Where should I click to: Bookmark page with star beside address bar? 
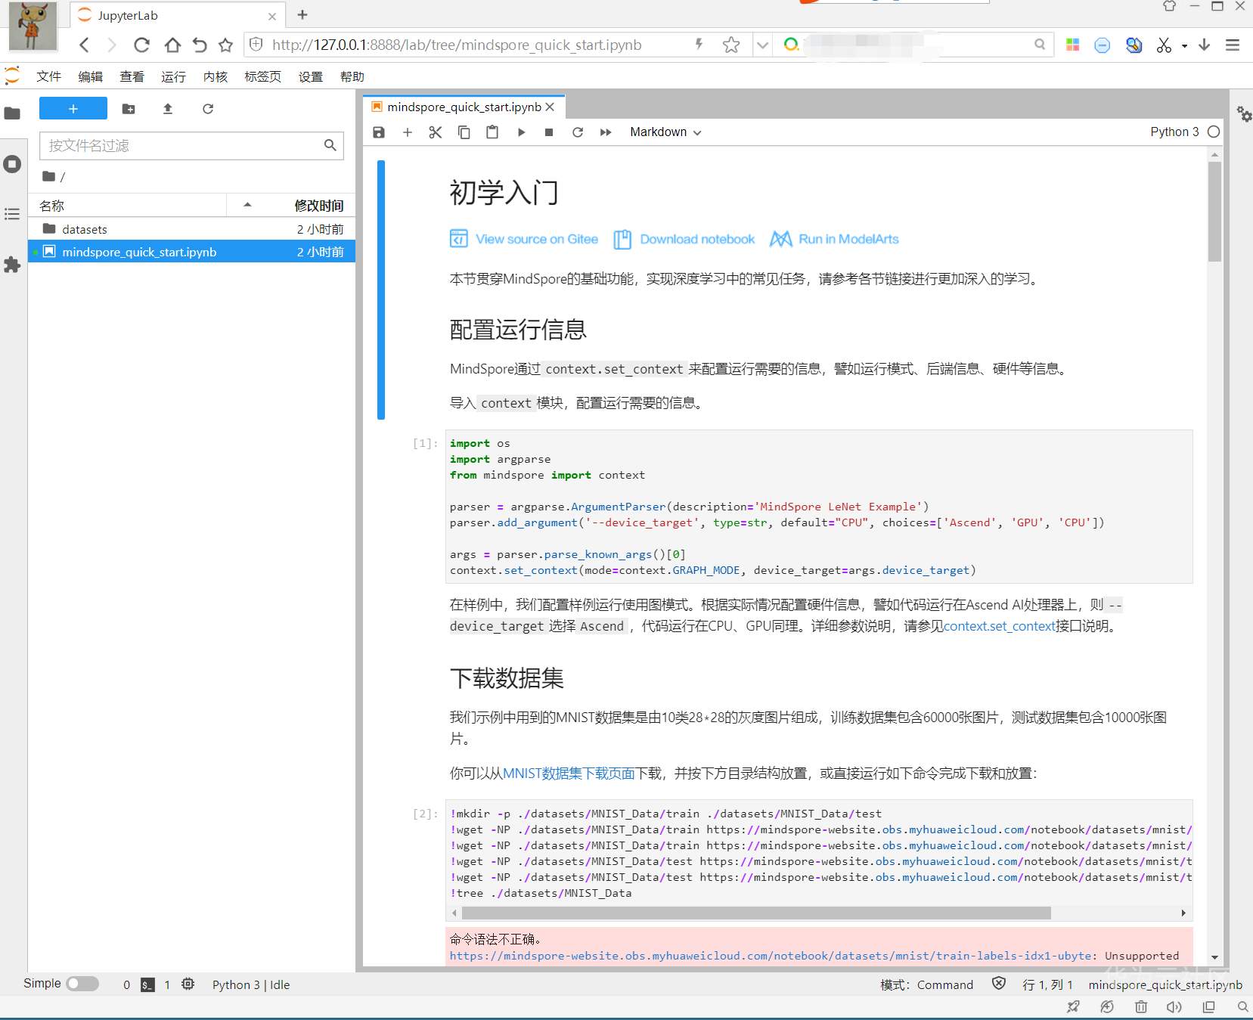click(x=730, y=45)
